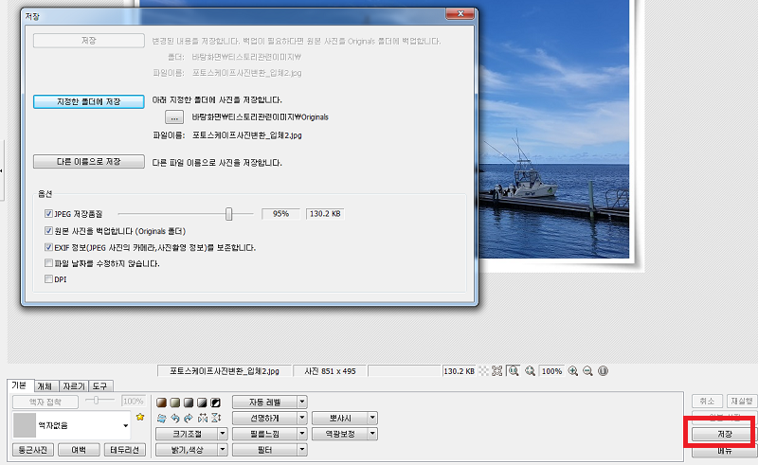Apply the olive-tinted tone icon
Image resolution: width=758 pixels, height=465 pixels.
[175, 402]
